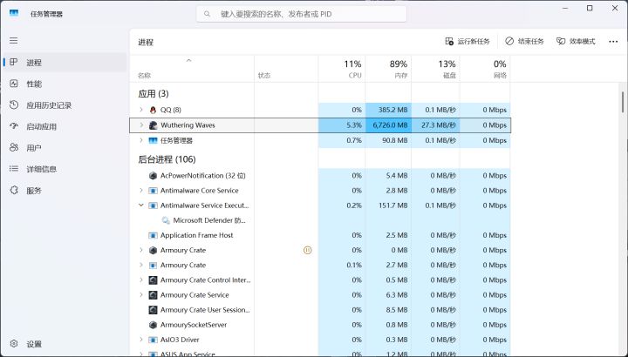Open the three-dot more options menu
Image resolution: width=628 pixels, height=357 pixels.
point(613,42)
